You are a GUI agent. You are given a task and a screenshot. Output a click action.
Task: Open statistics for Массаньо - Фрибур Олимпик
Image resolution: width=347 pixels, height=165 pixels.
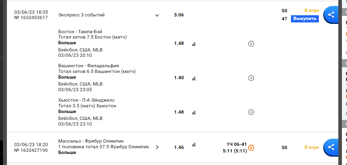pos(194,144)
